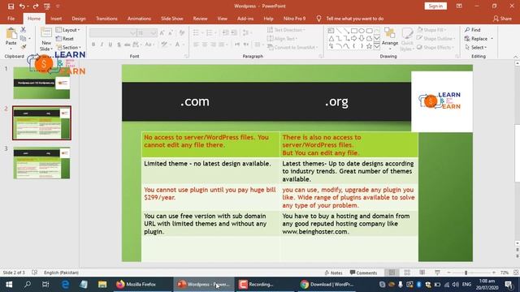The image size is (520, 292).
Task: Open the Review tab
Action: click(x=200, y=19)
